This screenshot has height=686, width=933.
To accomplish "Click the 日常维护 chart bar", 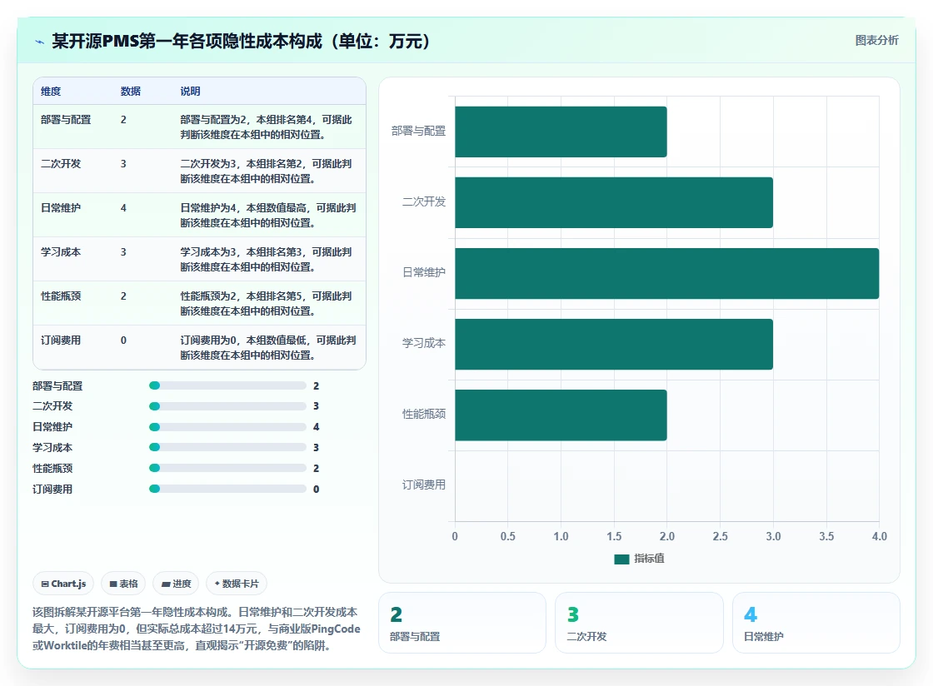I will [667, 273].
